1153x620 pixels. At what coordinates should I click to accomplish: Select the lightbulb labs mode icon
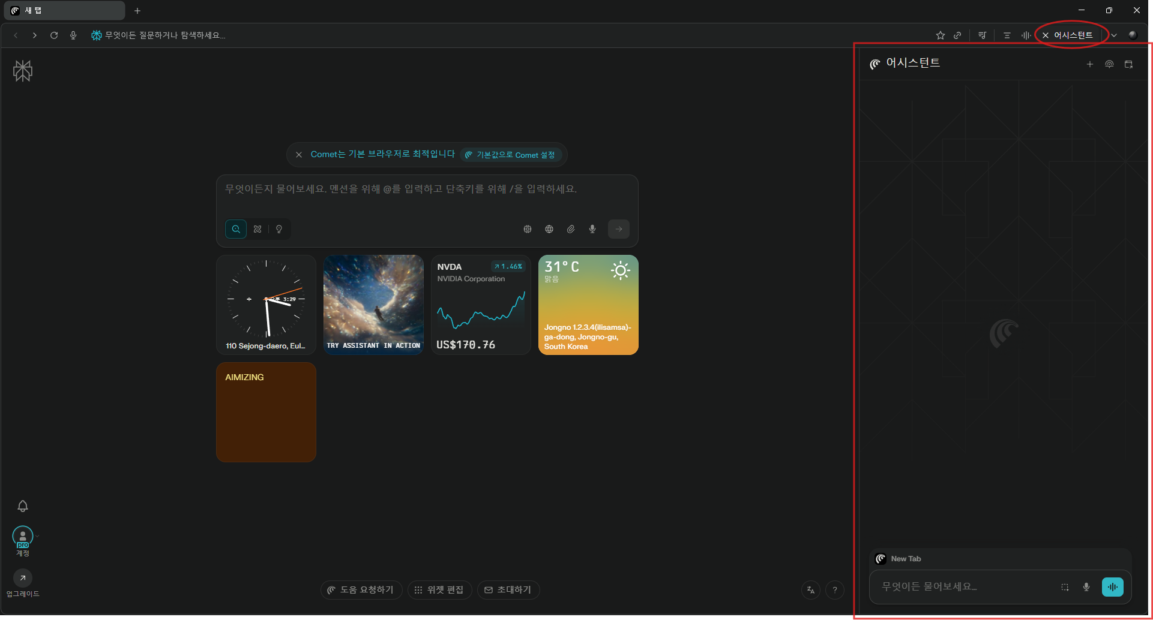(x=279, y=229)
